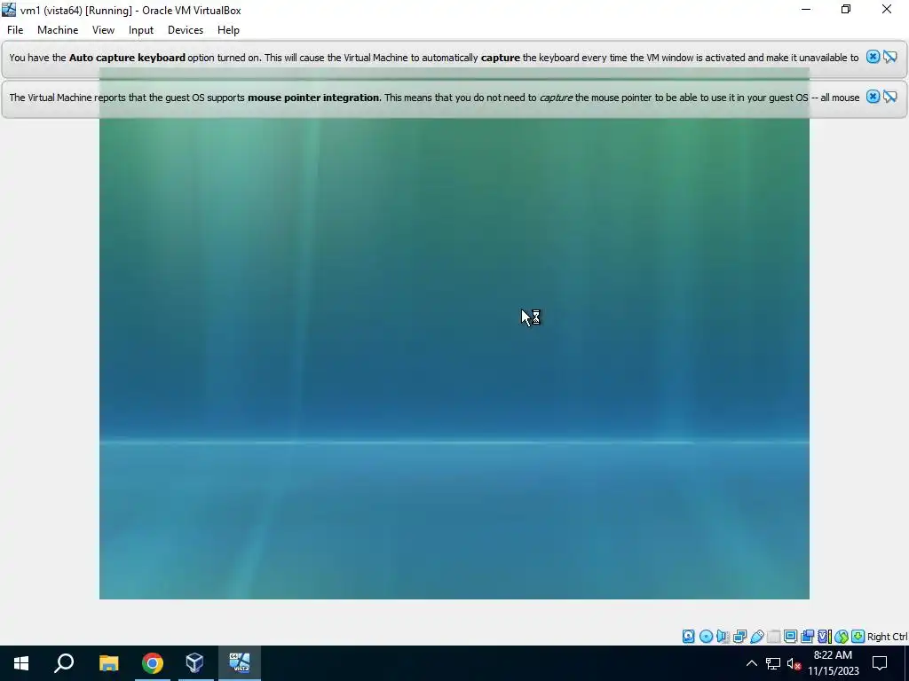The image size is (909, 681).
Task: Open the File menu
Action: point(15,30)
